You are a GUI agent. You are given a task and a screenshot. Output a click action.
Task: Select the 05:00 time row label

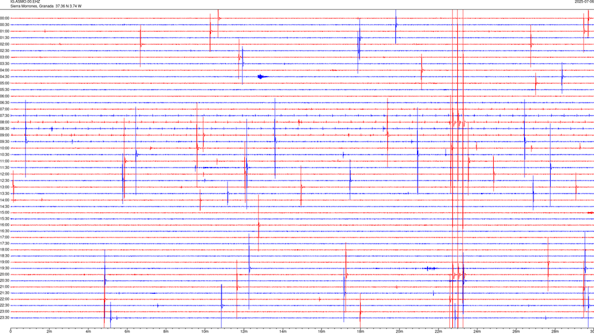[5, 83]
